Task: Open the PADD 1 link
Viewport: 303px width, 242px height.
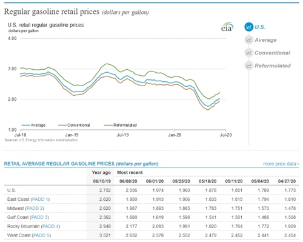Action: (x=40, y=200)
